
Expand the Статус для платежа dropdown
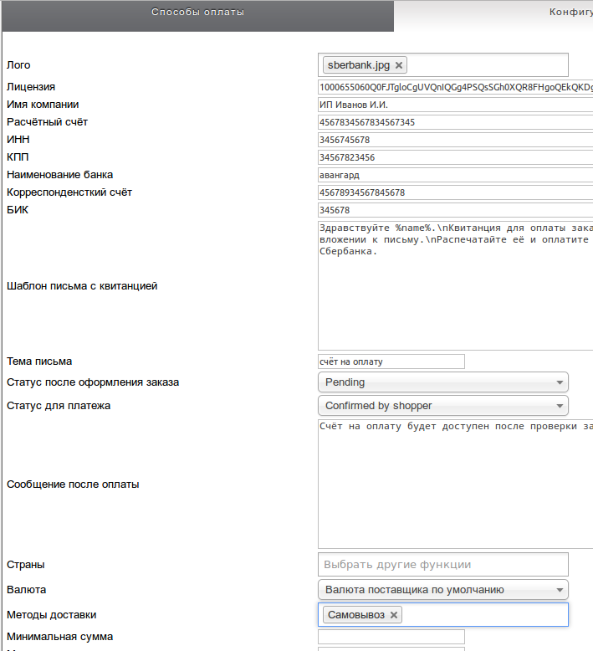442,406
